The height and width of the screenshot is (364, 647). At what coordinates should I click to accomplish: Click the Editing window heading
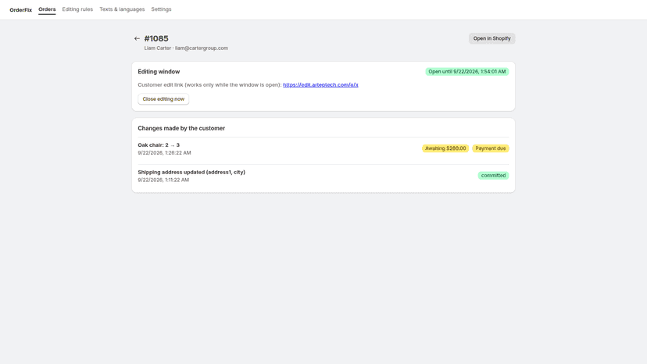click(159, 71)
